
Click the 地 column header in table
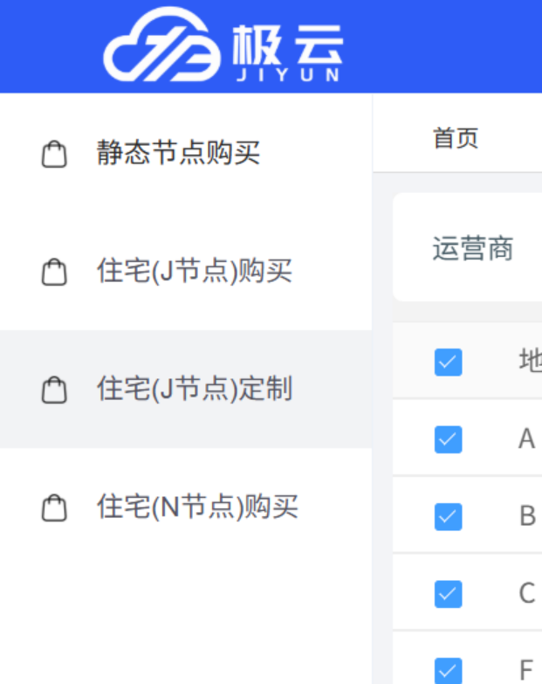coord(529,361)
